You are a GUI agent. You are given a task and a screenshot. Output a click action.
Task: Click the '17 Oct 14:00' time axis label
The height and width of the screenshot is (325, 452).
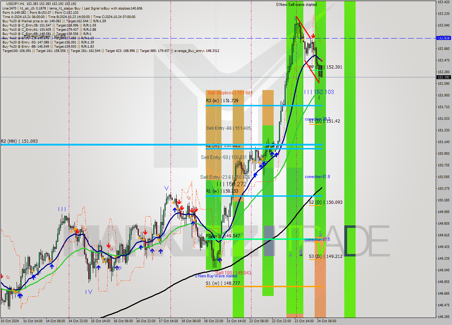click(x=168, y=321)
